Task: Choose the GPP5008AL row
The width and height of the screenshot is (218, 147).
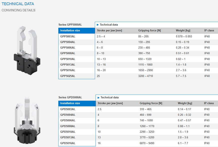Action: coord(68,53)
